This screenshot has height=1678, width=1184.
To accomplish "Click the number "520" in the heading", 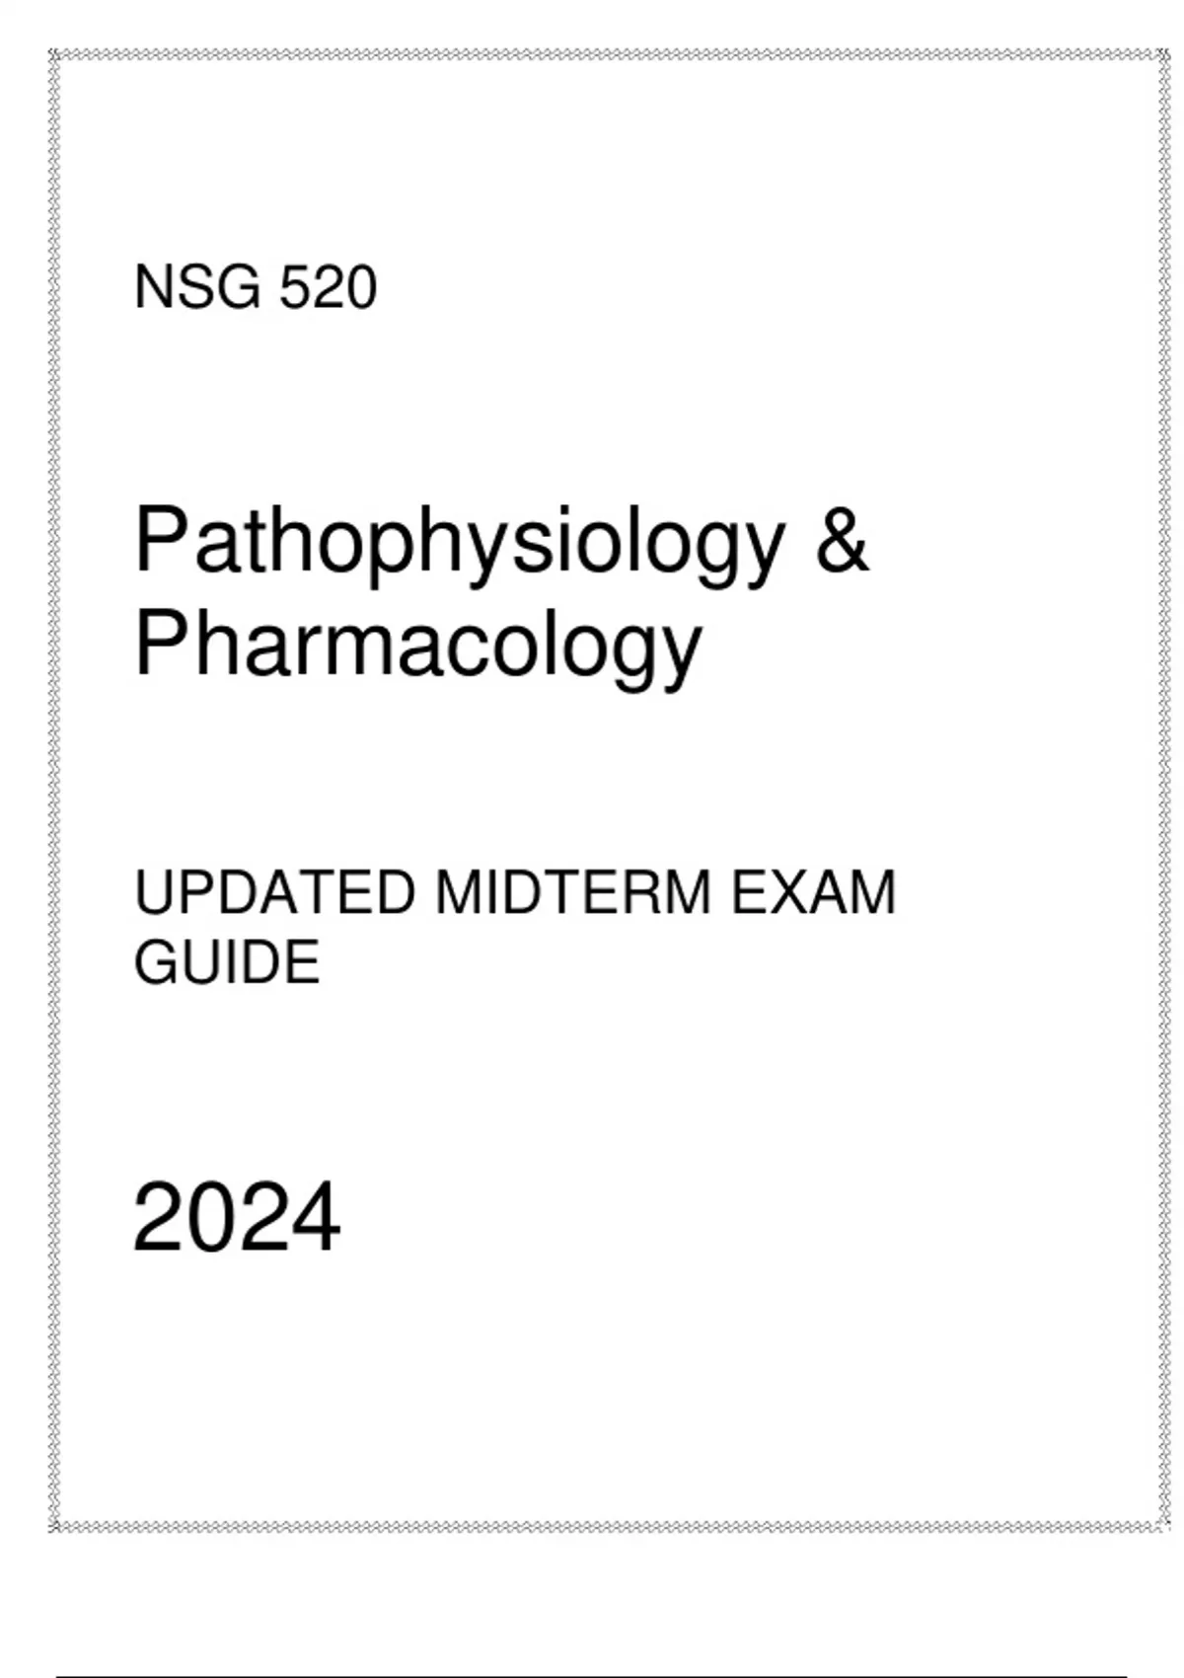I will (x=328, y=288).
